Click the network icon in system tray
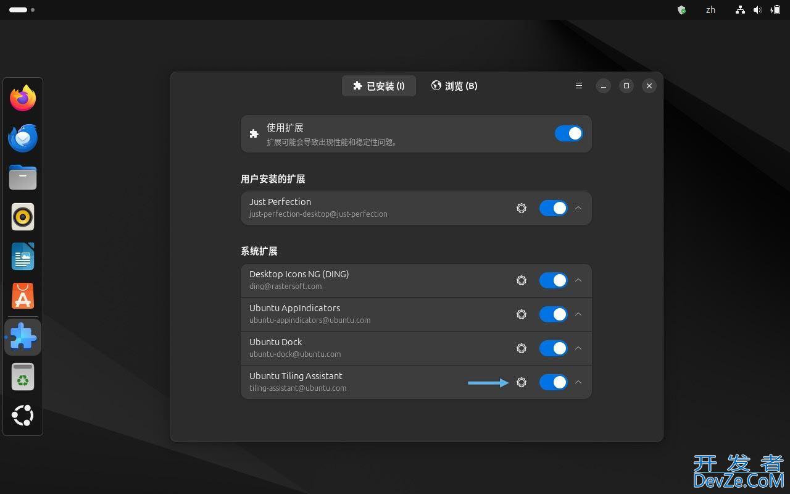The width and height of the screenshot is (790, 494). point(740,10)
